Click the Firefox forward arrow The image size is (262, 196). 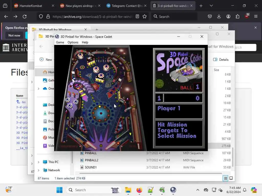click(x=15, y=17)
